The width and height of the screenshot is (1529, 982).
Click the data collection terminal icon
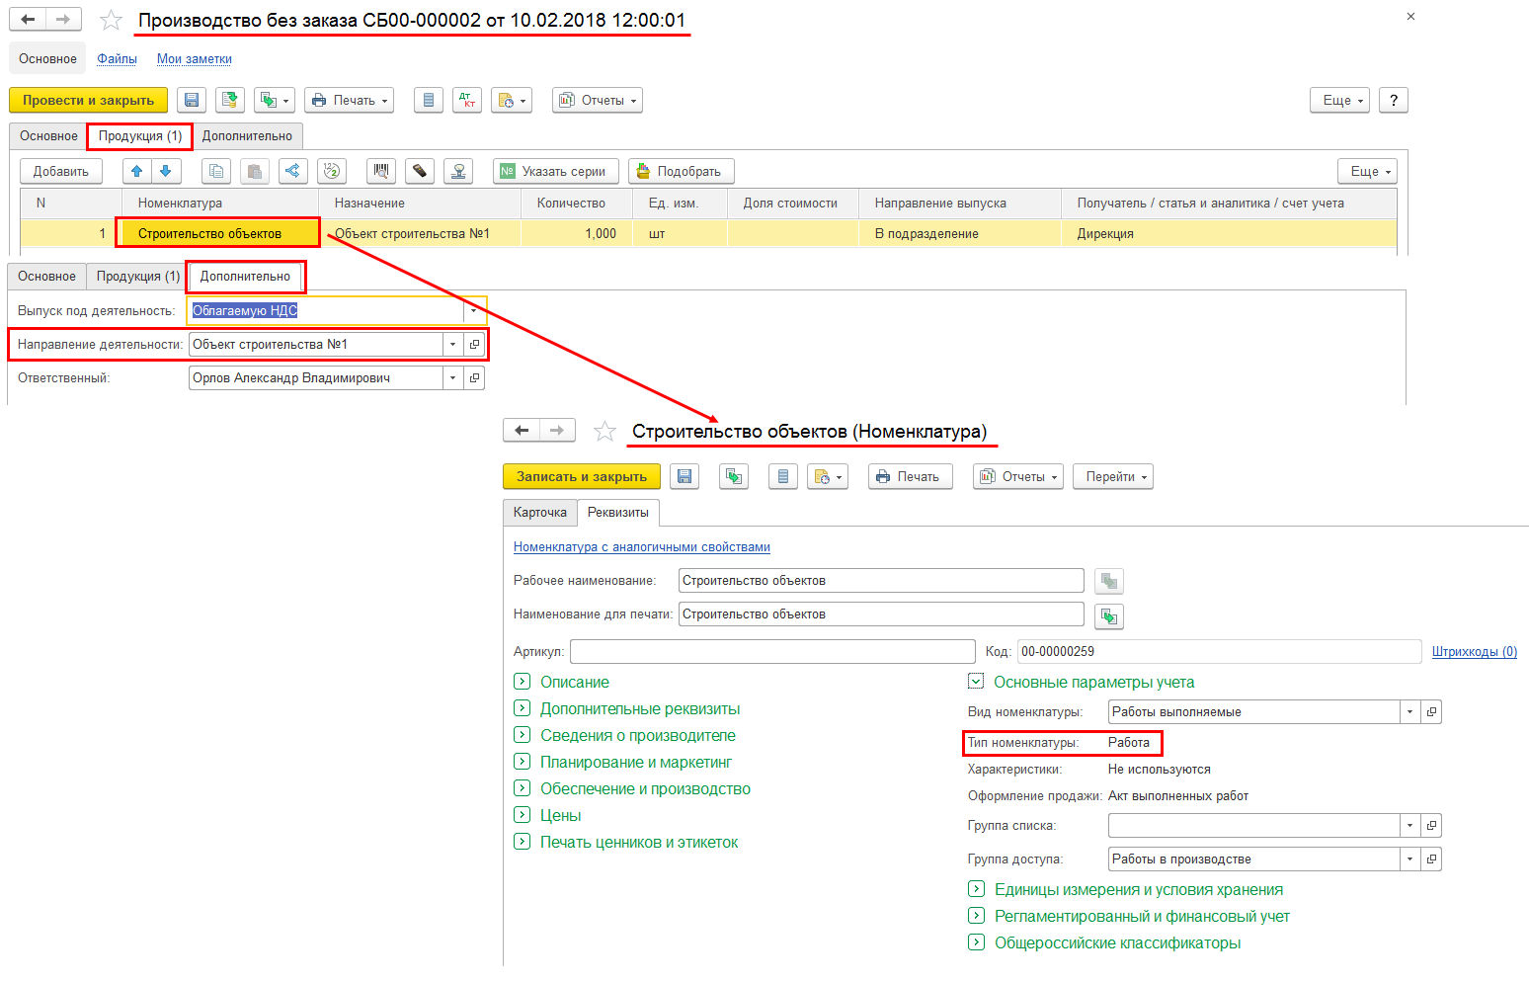(420, 171)
